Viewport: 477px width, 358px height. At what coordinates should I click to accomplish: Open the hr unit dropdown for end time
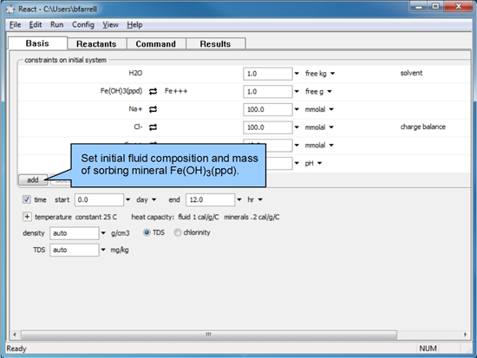[x=255, y=200]
